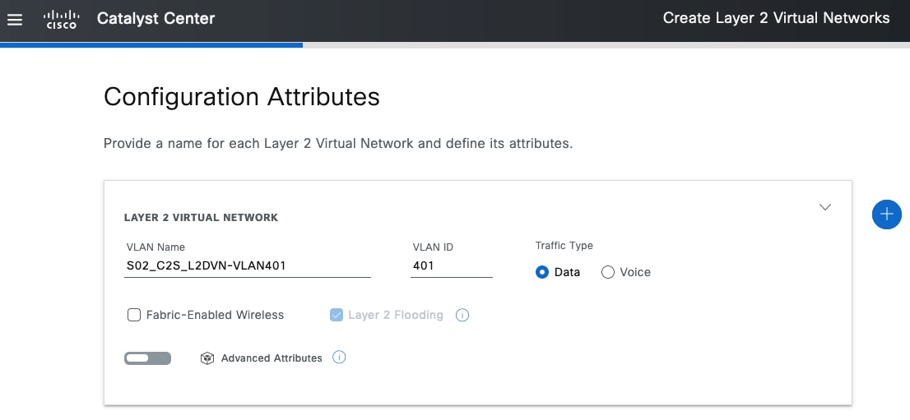Click Create Layer 2 Virtual Networks title
Screen dimensions: 910x420
pyautogui.click(x=776, y=18)
